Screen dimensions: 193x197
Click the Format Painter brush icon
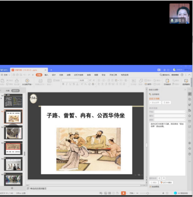[17, 81]
